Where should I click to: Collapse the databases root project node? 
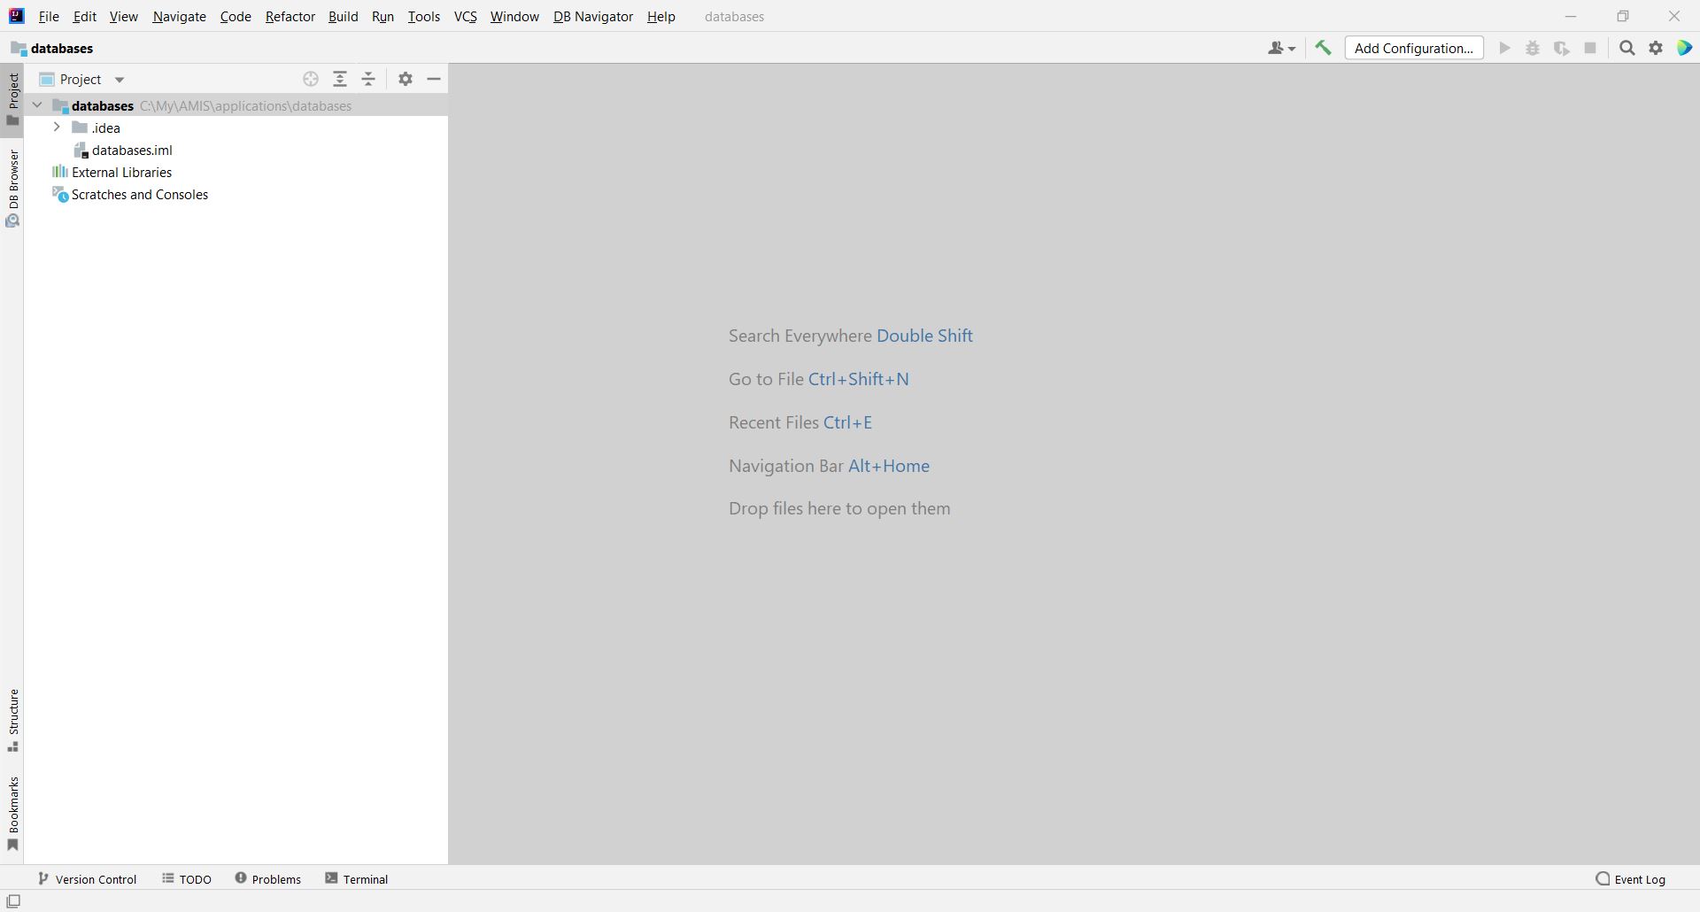[37, 105]
